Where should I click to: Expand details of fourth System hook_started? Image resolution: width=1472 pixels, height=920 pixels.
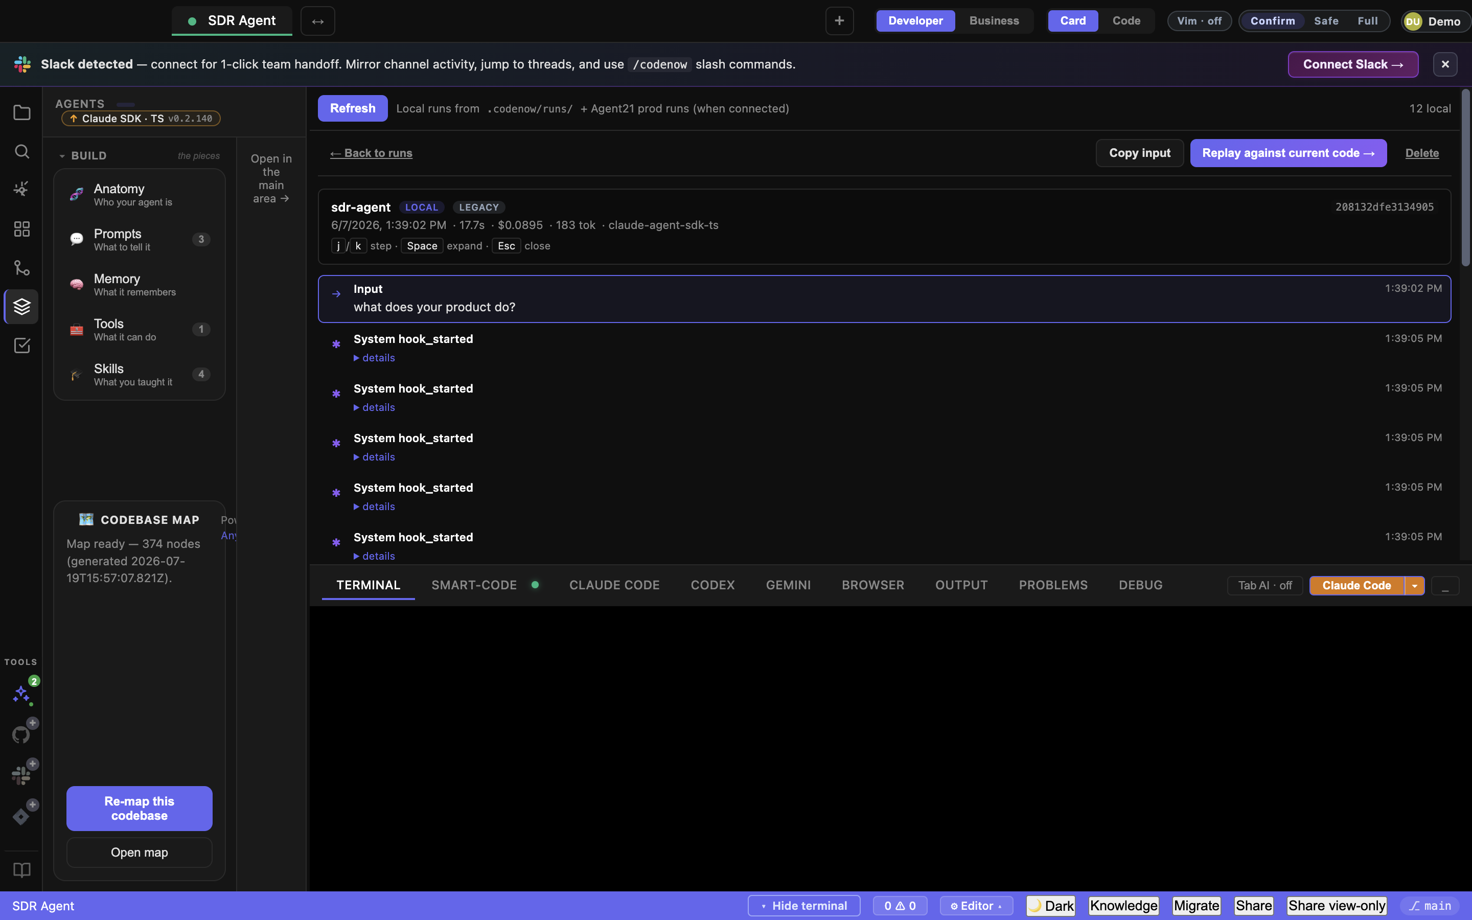(x=374, y=506)
